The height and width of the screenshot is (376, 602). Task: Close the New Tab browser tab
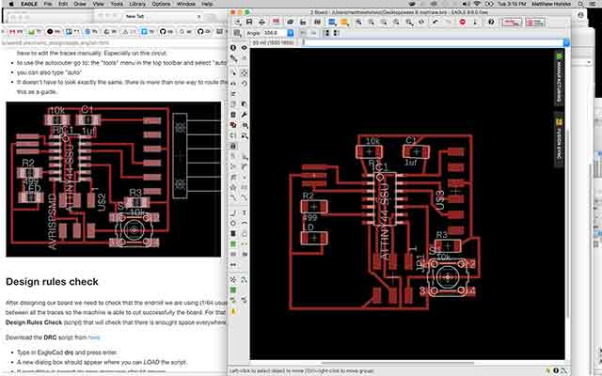[x=198, y=17]
